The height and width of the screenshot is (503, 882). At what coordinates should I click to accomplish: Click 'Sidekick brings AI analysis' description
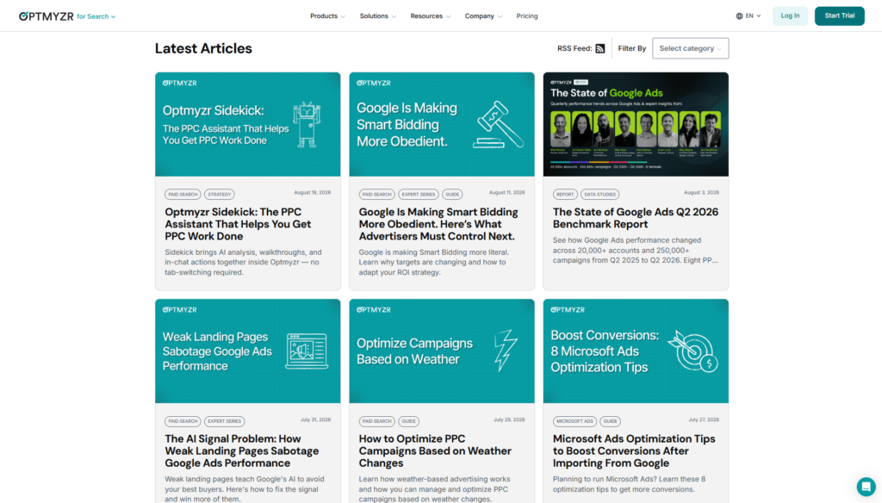coord(243,262)
